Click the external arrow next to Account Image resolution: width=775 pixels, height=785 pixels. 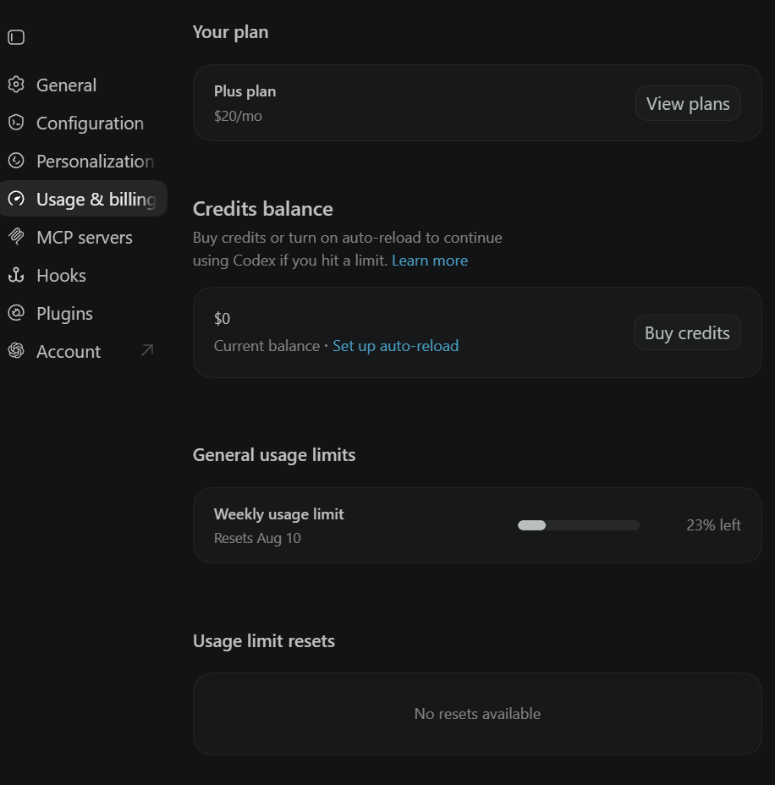coord(147,350)
